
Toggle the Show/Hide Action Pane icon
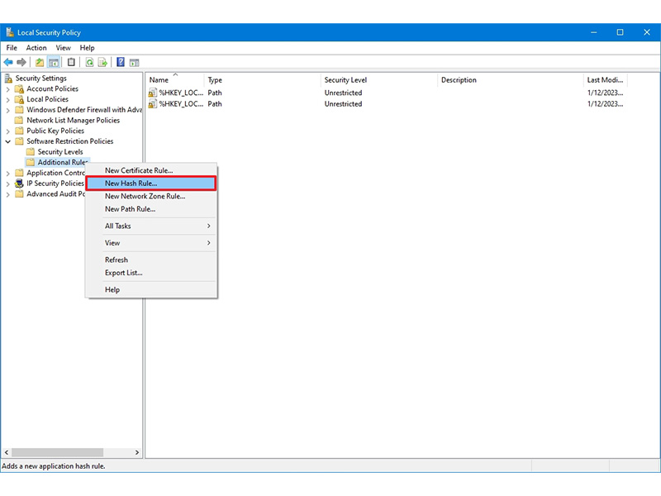(x=134, y=63)
